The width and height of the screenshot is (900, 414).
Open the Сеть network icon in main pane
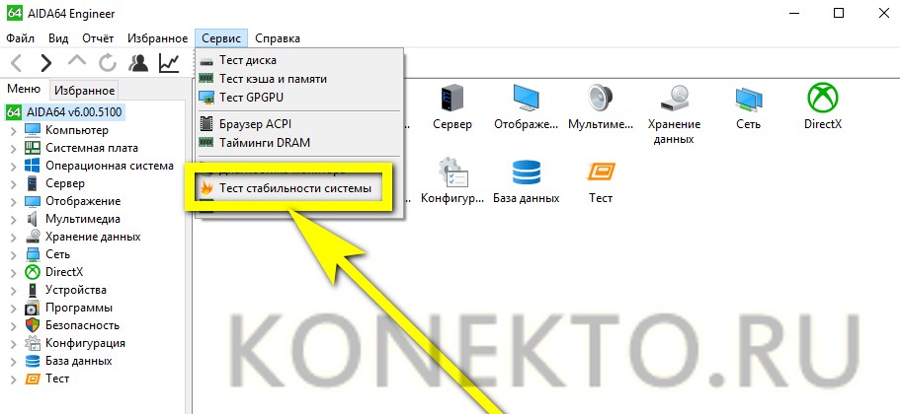click(749, 99)
